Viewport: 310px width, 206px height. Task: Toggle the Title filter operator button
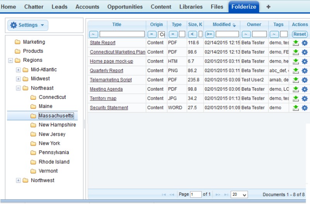[93, 34]
